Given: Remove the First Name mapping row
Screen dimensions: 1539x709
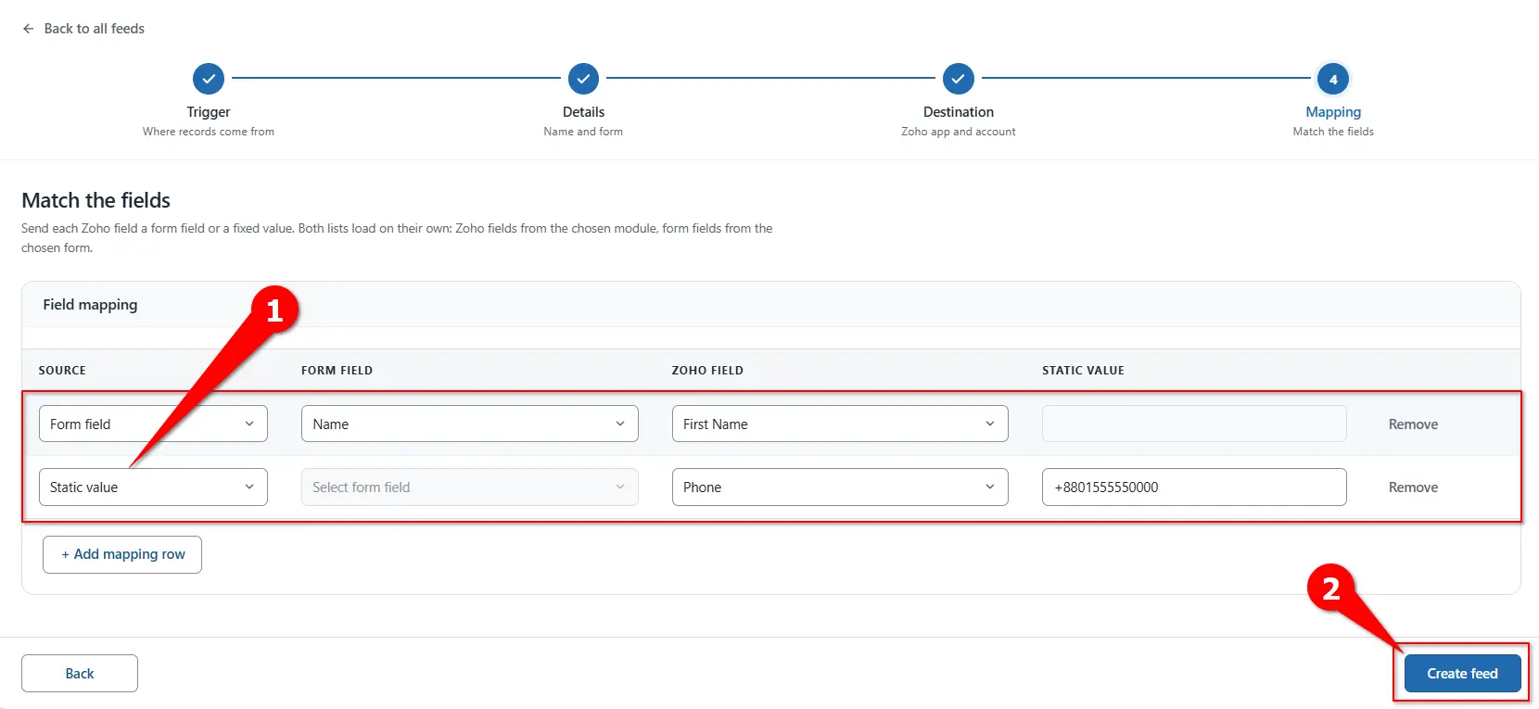Looking at the screenshot, I should tap(1413, 424).
